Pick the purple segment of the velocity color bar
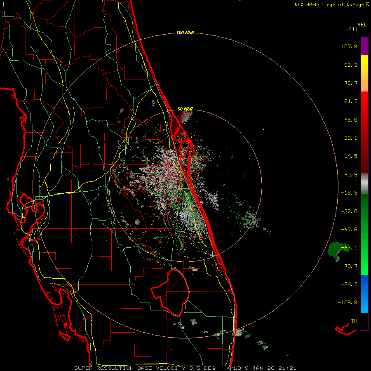Image resolution: width=371 pixels, height=371 pixels. click(x=364, y=46)
